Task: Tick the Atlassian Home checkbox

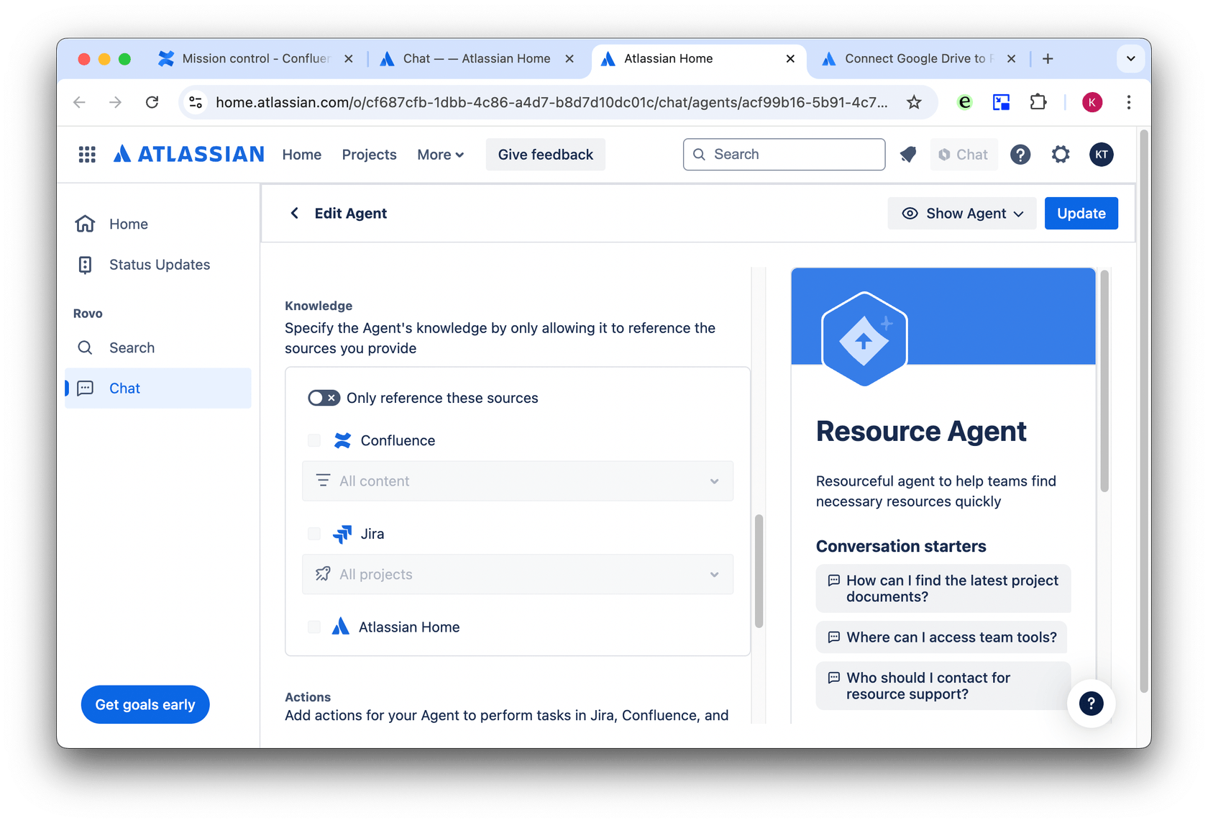Action: coord(314,627)
